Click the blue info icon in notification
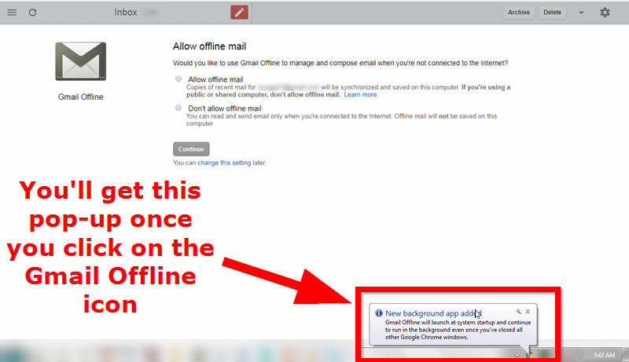The height and width of the screenshot is (362, 629). click(x=379, y=313)
